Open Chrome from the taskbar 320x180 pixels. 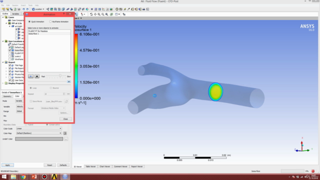(23, 176)
